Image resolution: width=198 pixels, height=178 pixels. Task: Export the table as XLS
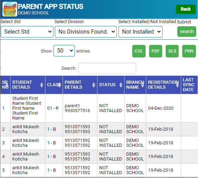(172, 51)
